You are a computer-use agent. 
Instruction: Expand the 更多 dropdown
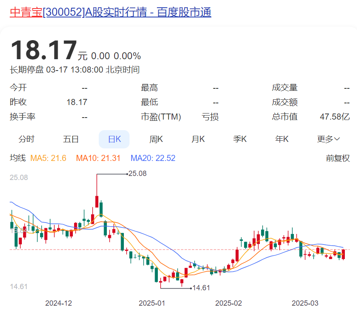tap(328, 139)
